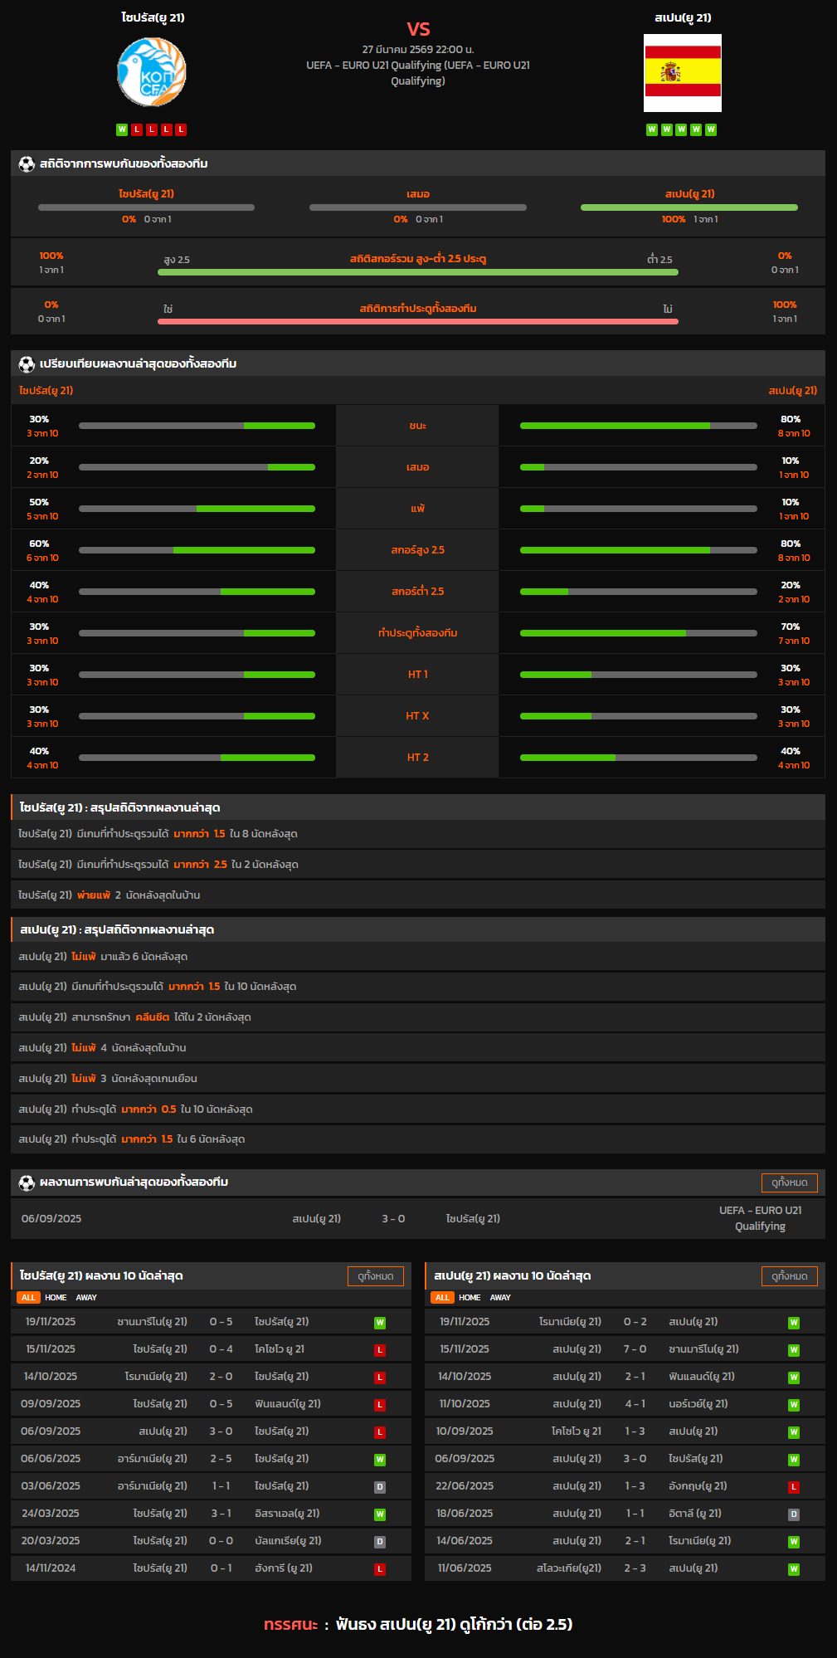Click the Cyprus U21 team logo
The width and height of the screenshot is (837, 1658).
coord(152,73)
